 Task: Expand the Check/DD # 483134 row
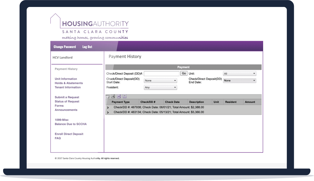[108, 112]
